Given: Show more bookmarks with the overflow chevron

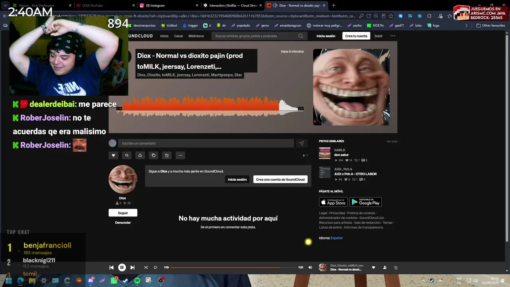Looking at the screenshot, I should 467,26.
